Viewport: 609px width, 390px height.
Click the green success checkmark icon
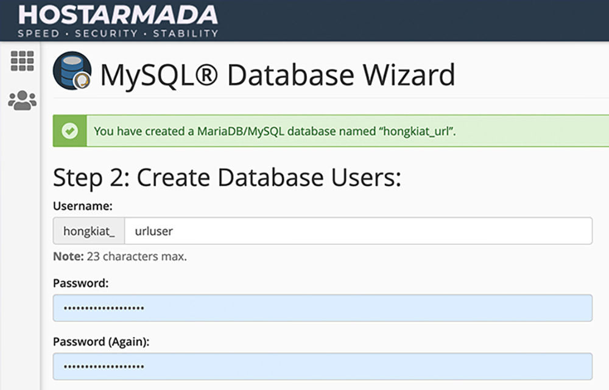pos(70,131)
